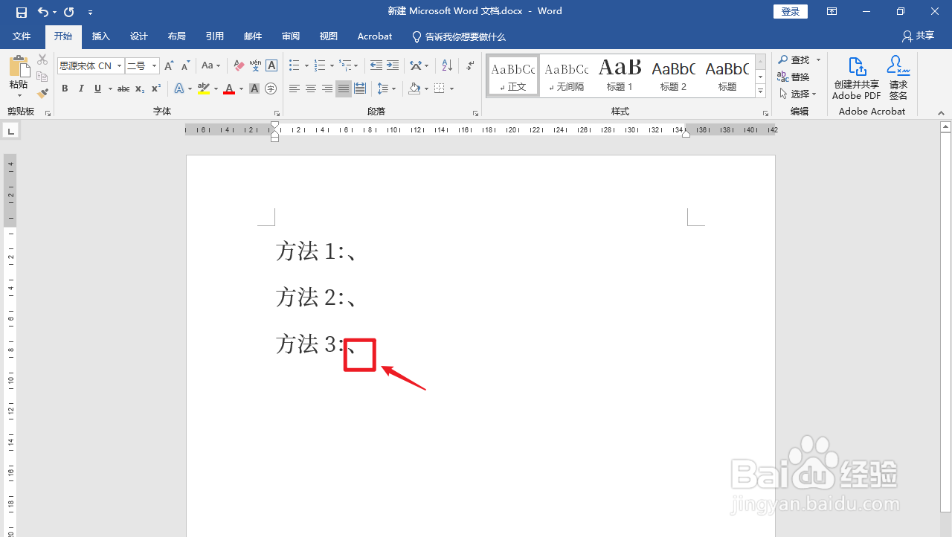Click the shading paint bucket icon
The width and height of the screenshot is (952, 537).
pyautogui.click(x=414, y=89)
